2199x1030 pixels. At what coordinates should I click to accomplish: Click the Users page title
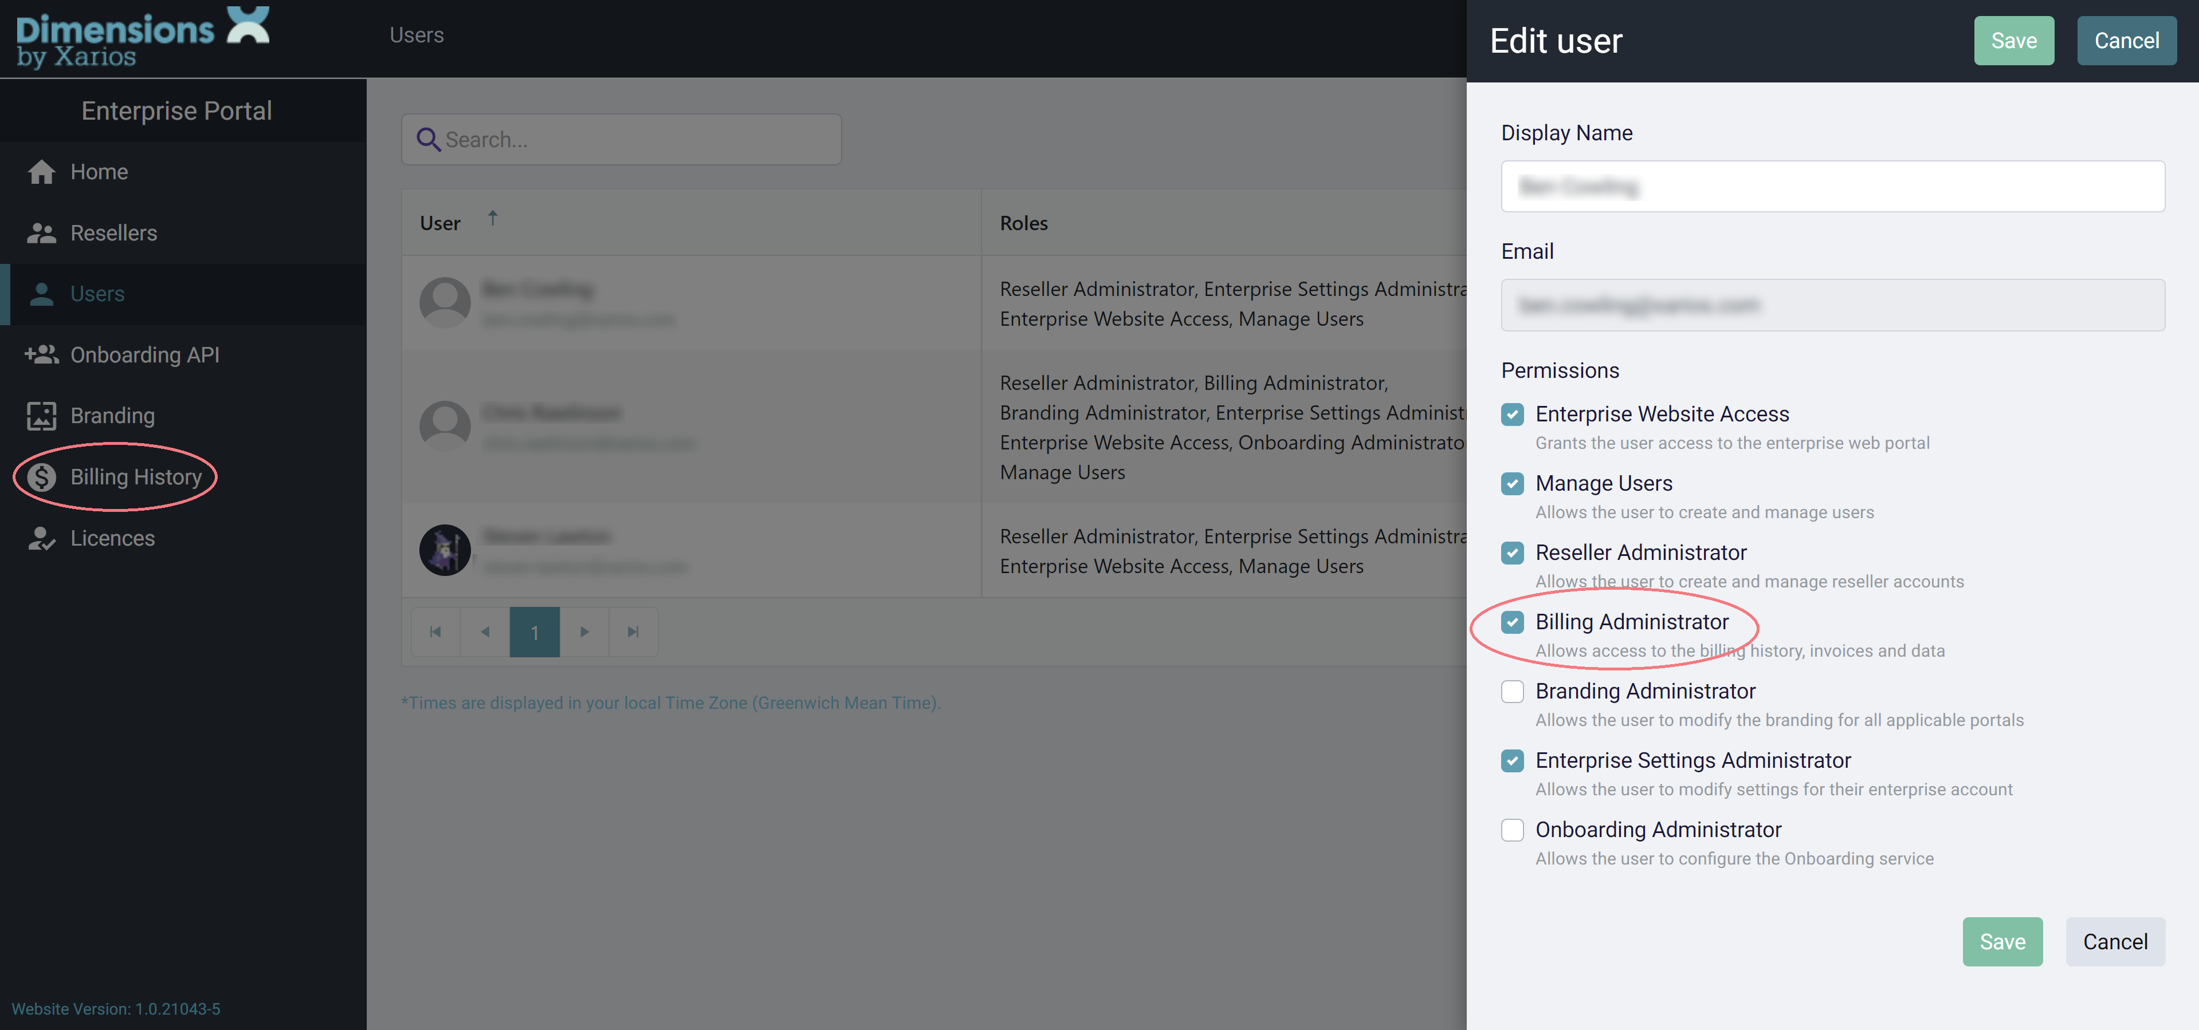(x=417, y=35)
